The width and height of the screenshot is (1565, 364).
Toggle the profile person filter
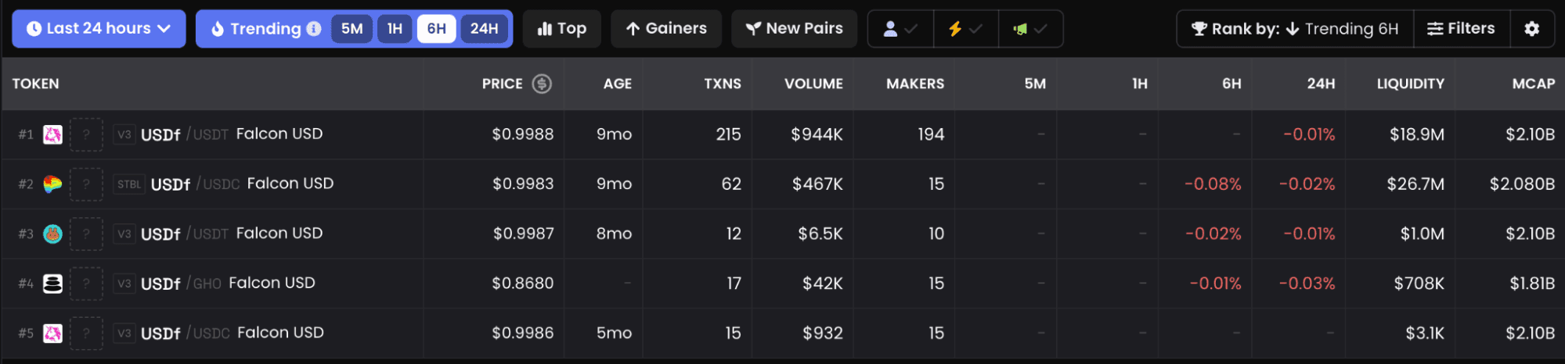point(900,29)
